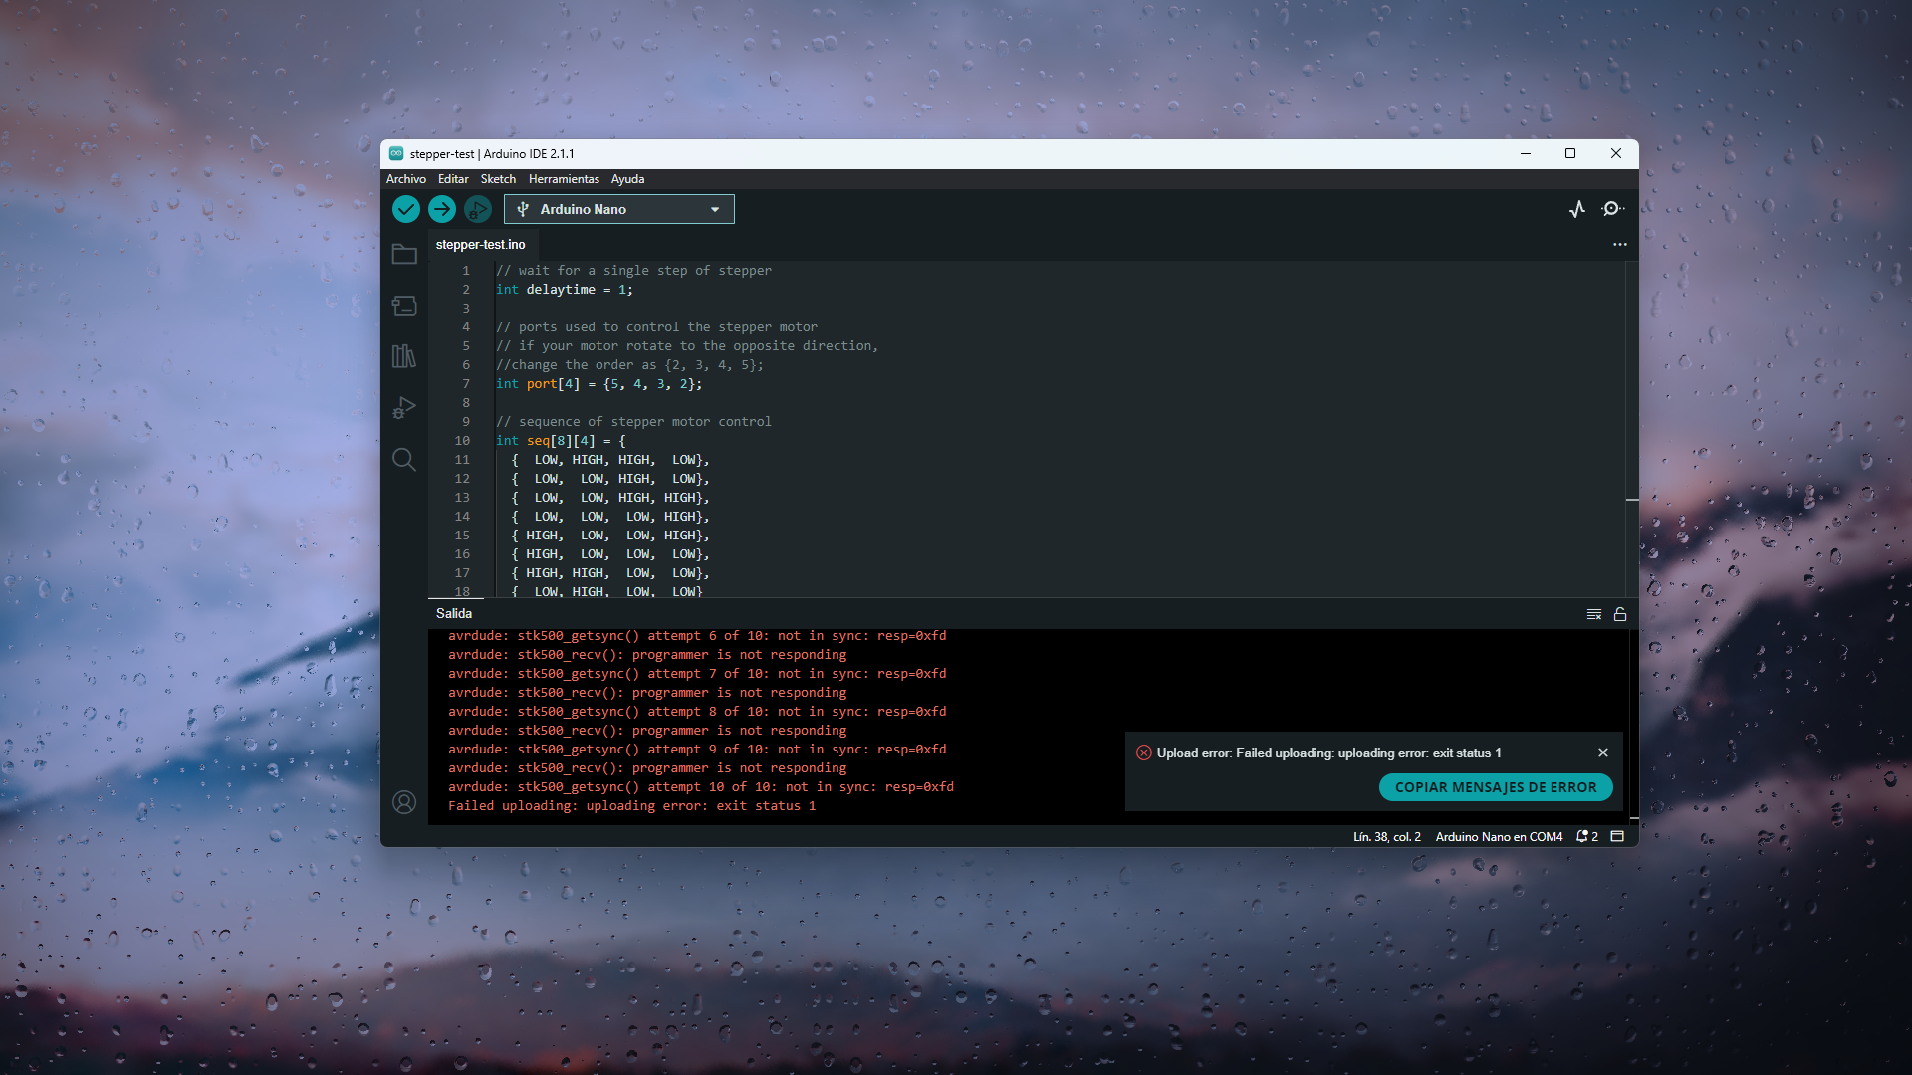Screen dimensions: 1912x1075
Task: Click the Upload arrow button
Action: click(442, 209)
